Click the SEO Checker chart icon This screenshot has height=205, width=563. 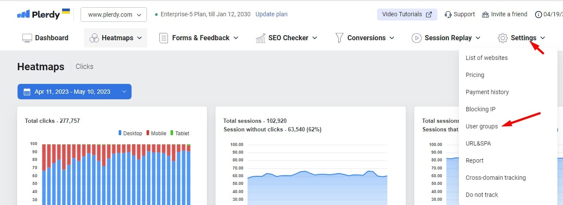261,38
